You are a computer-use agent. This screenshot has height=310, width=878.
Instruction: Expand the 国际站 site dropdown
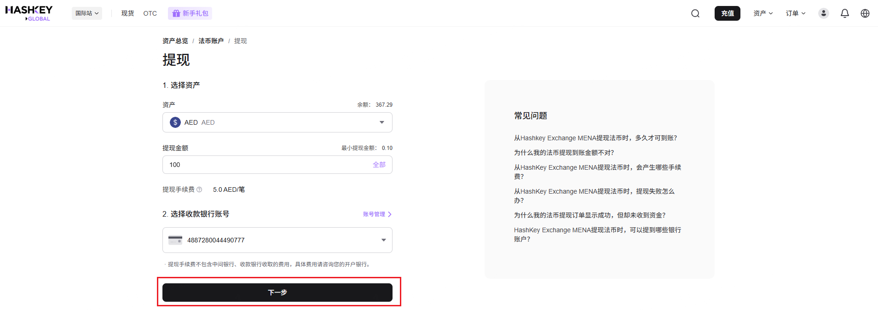[x=87, y=13]
